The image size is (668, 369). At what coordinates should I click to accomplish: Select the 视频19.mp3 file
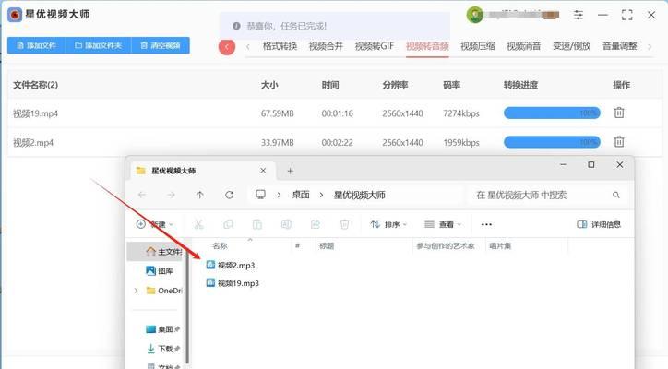click(x=233, y=283)
